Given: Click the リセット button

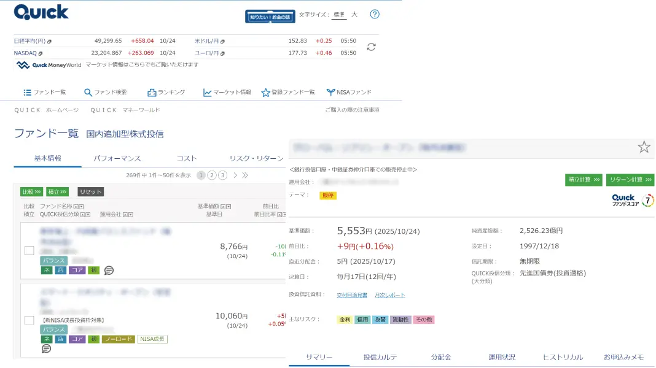Looking at the screenshot, I should coord(91,192).
